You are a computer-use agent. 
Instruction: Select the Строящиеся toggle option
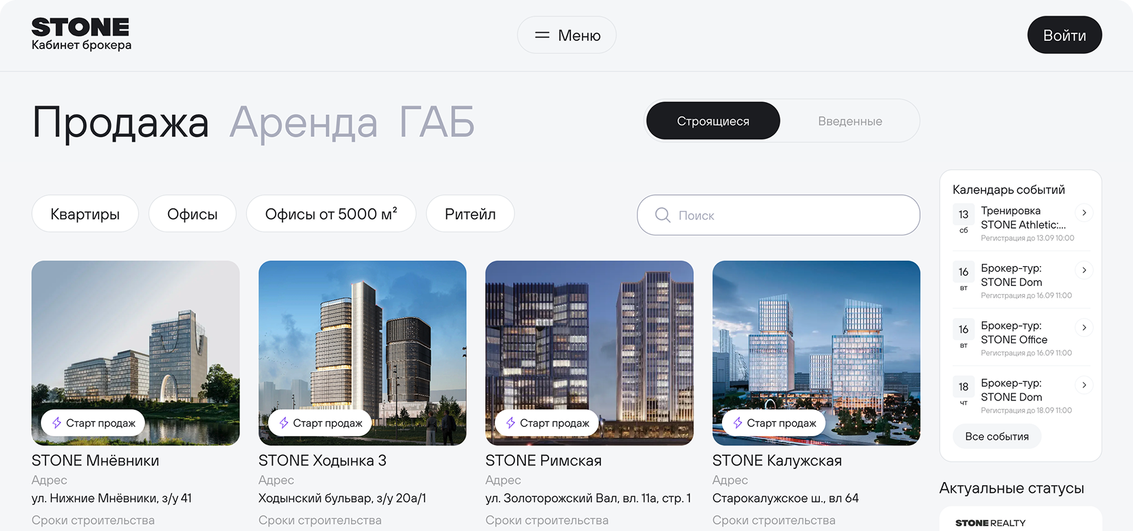click(x=713, y=120)
